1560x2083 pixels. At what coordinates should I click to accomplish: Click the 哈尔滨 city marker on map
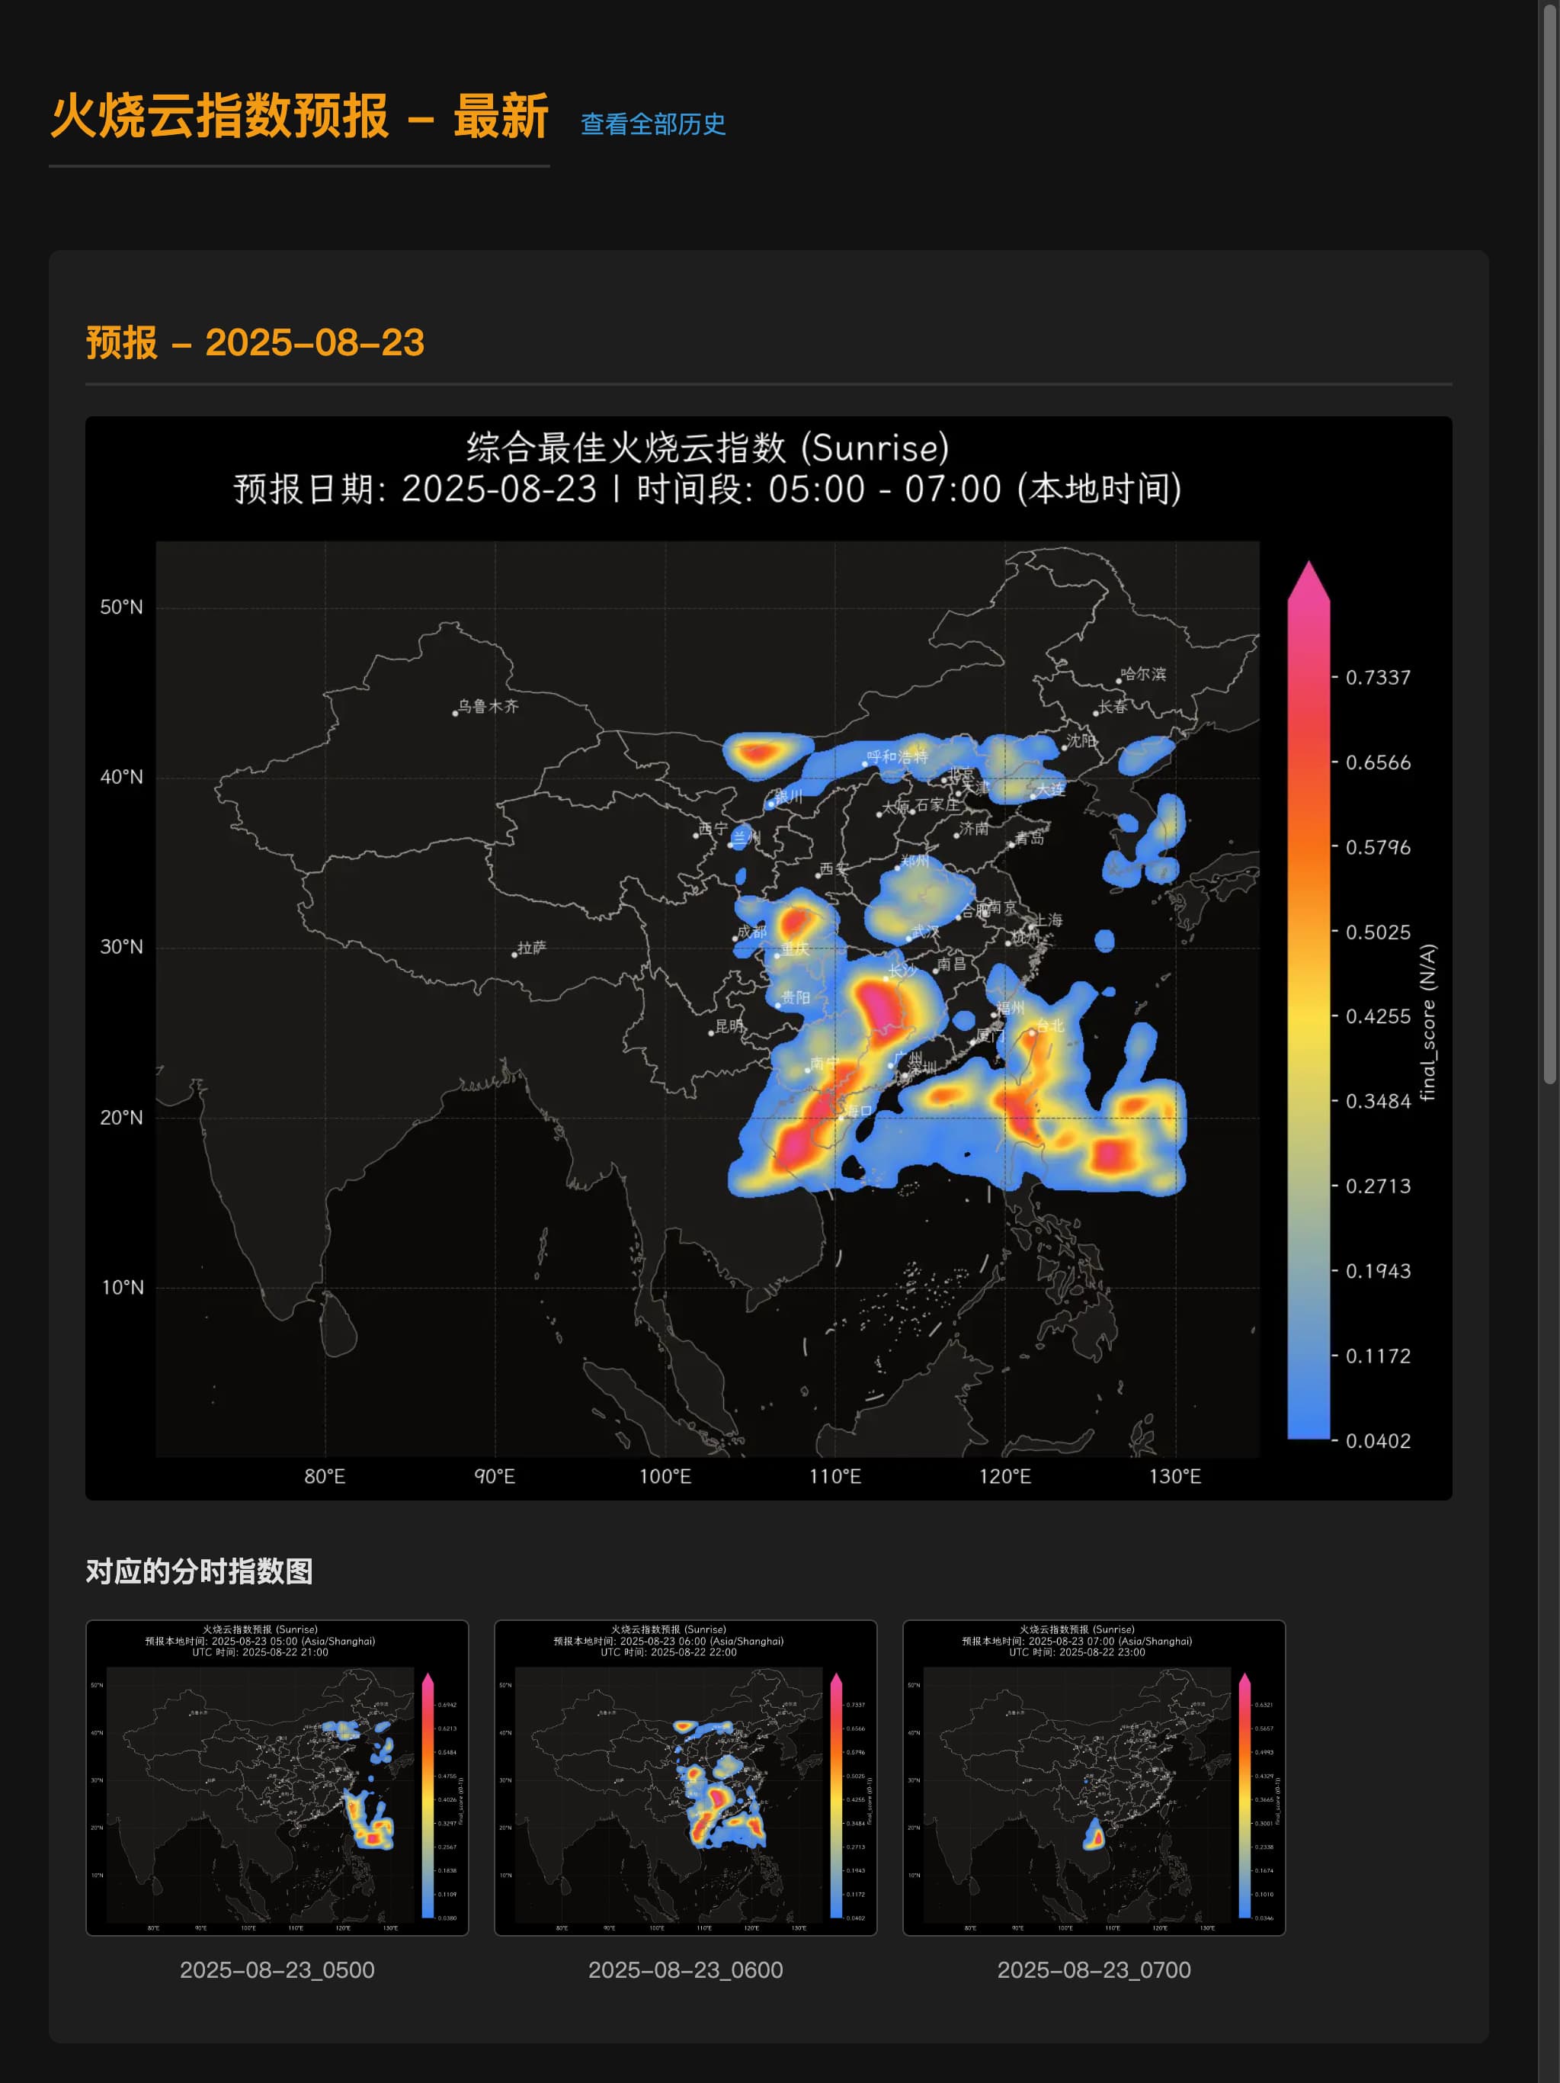click(1120, 680)
